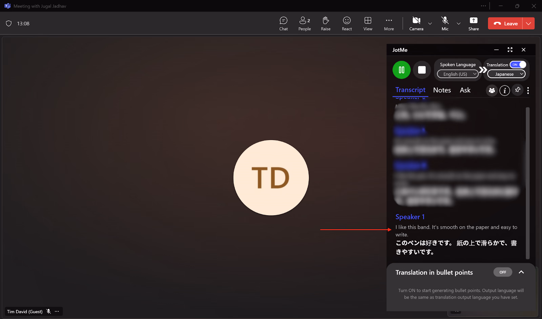Collapse the bullet points section chevron
This screenshot has width=542, height=319.
(521, 272)
